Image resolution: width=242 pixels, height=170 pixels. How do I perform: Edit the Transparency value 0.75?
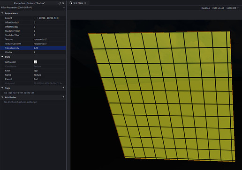[36, 48]
